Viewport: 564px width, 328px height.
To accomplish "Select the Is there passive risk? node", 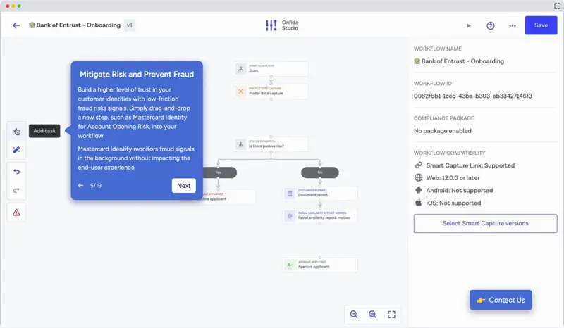I will [271, 144].
